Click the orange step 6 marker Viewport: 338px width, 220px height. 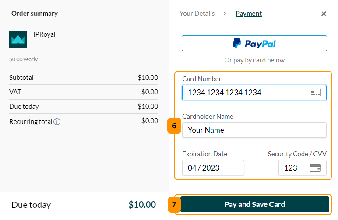174,126
